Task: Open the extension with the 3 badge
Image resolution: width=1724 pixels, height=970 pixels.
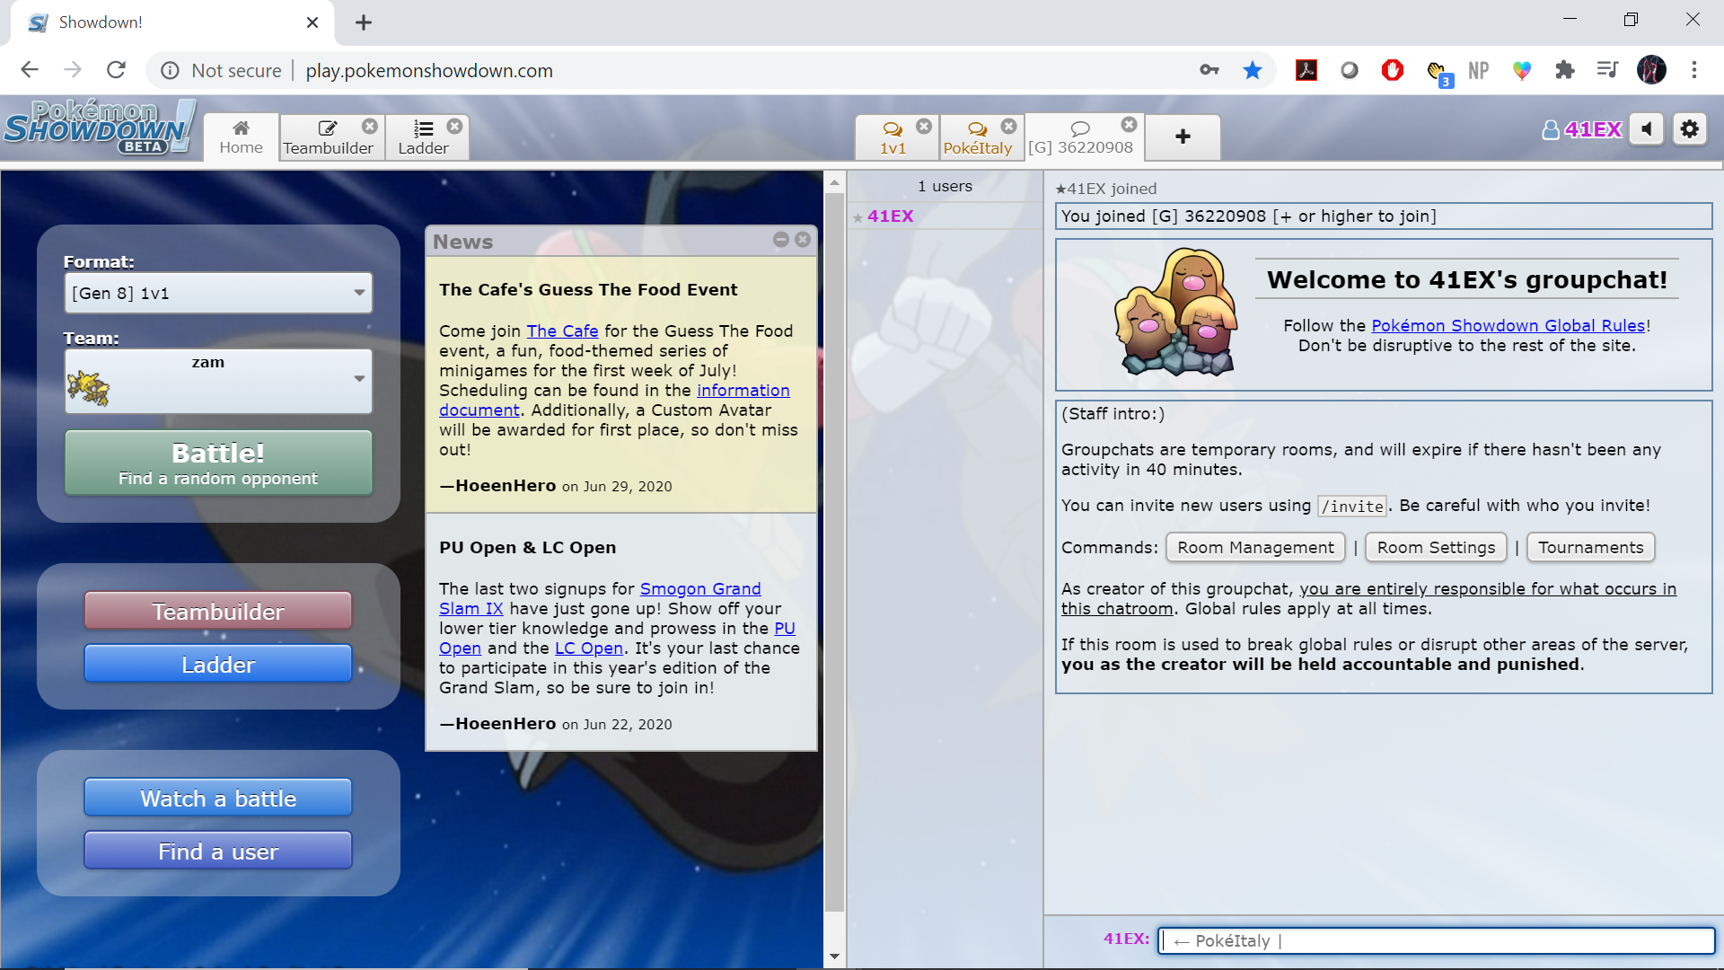Action: [x=1438, y=72]
